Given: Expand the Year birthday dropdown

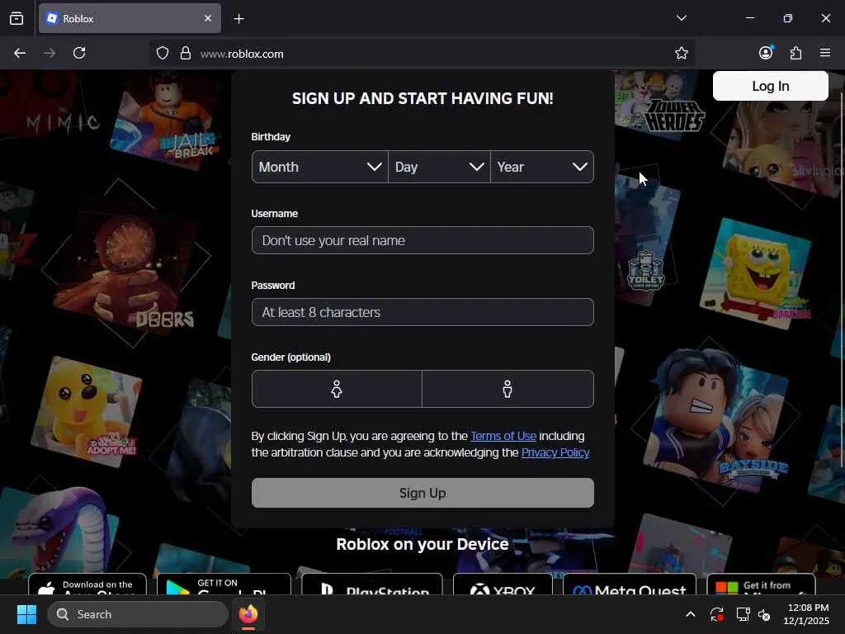Looking at the screenshot, I should click(542, 167).
